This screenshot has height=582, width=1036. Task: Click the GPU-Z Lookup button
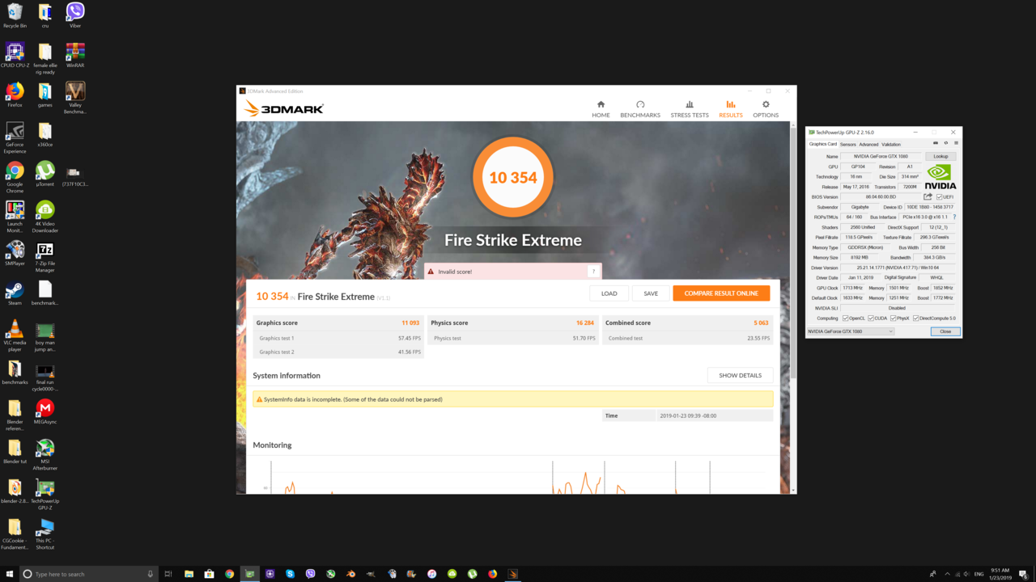point(940,157)
